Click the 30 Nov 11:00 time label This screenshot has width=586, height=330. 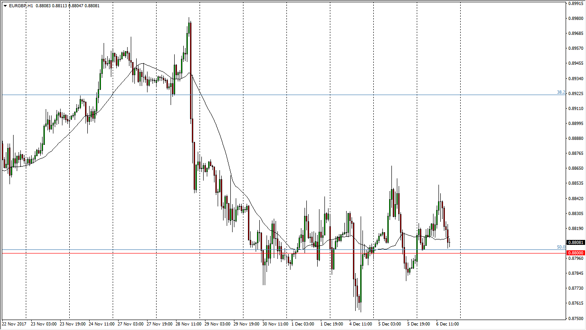pos(276,324)
